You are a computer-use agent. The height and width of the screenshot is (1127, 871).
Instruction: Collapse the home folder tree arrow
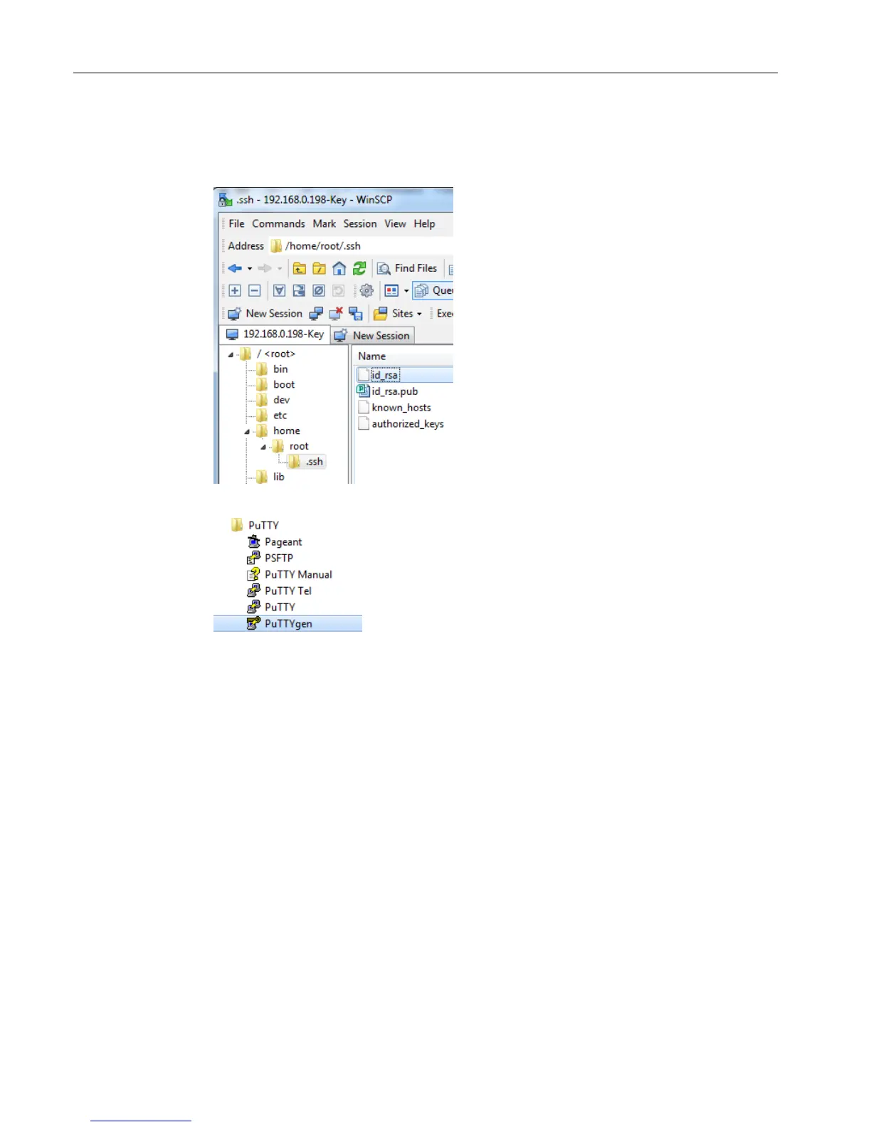(247, 431)
